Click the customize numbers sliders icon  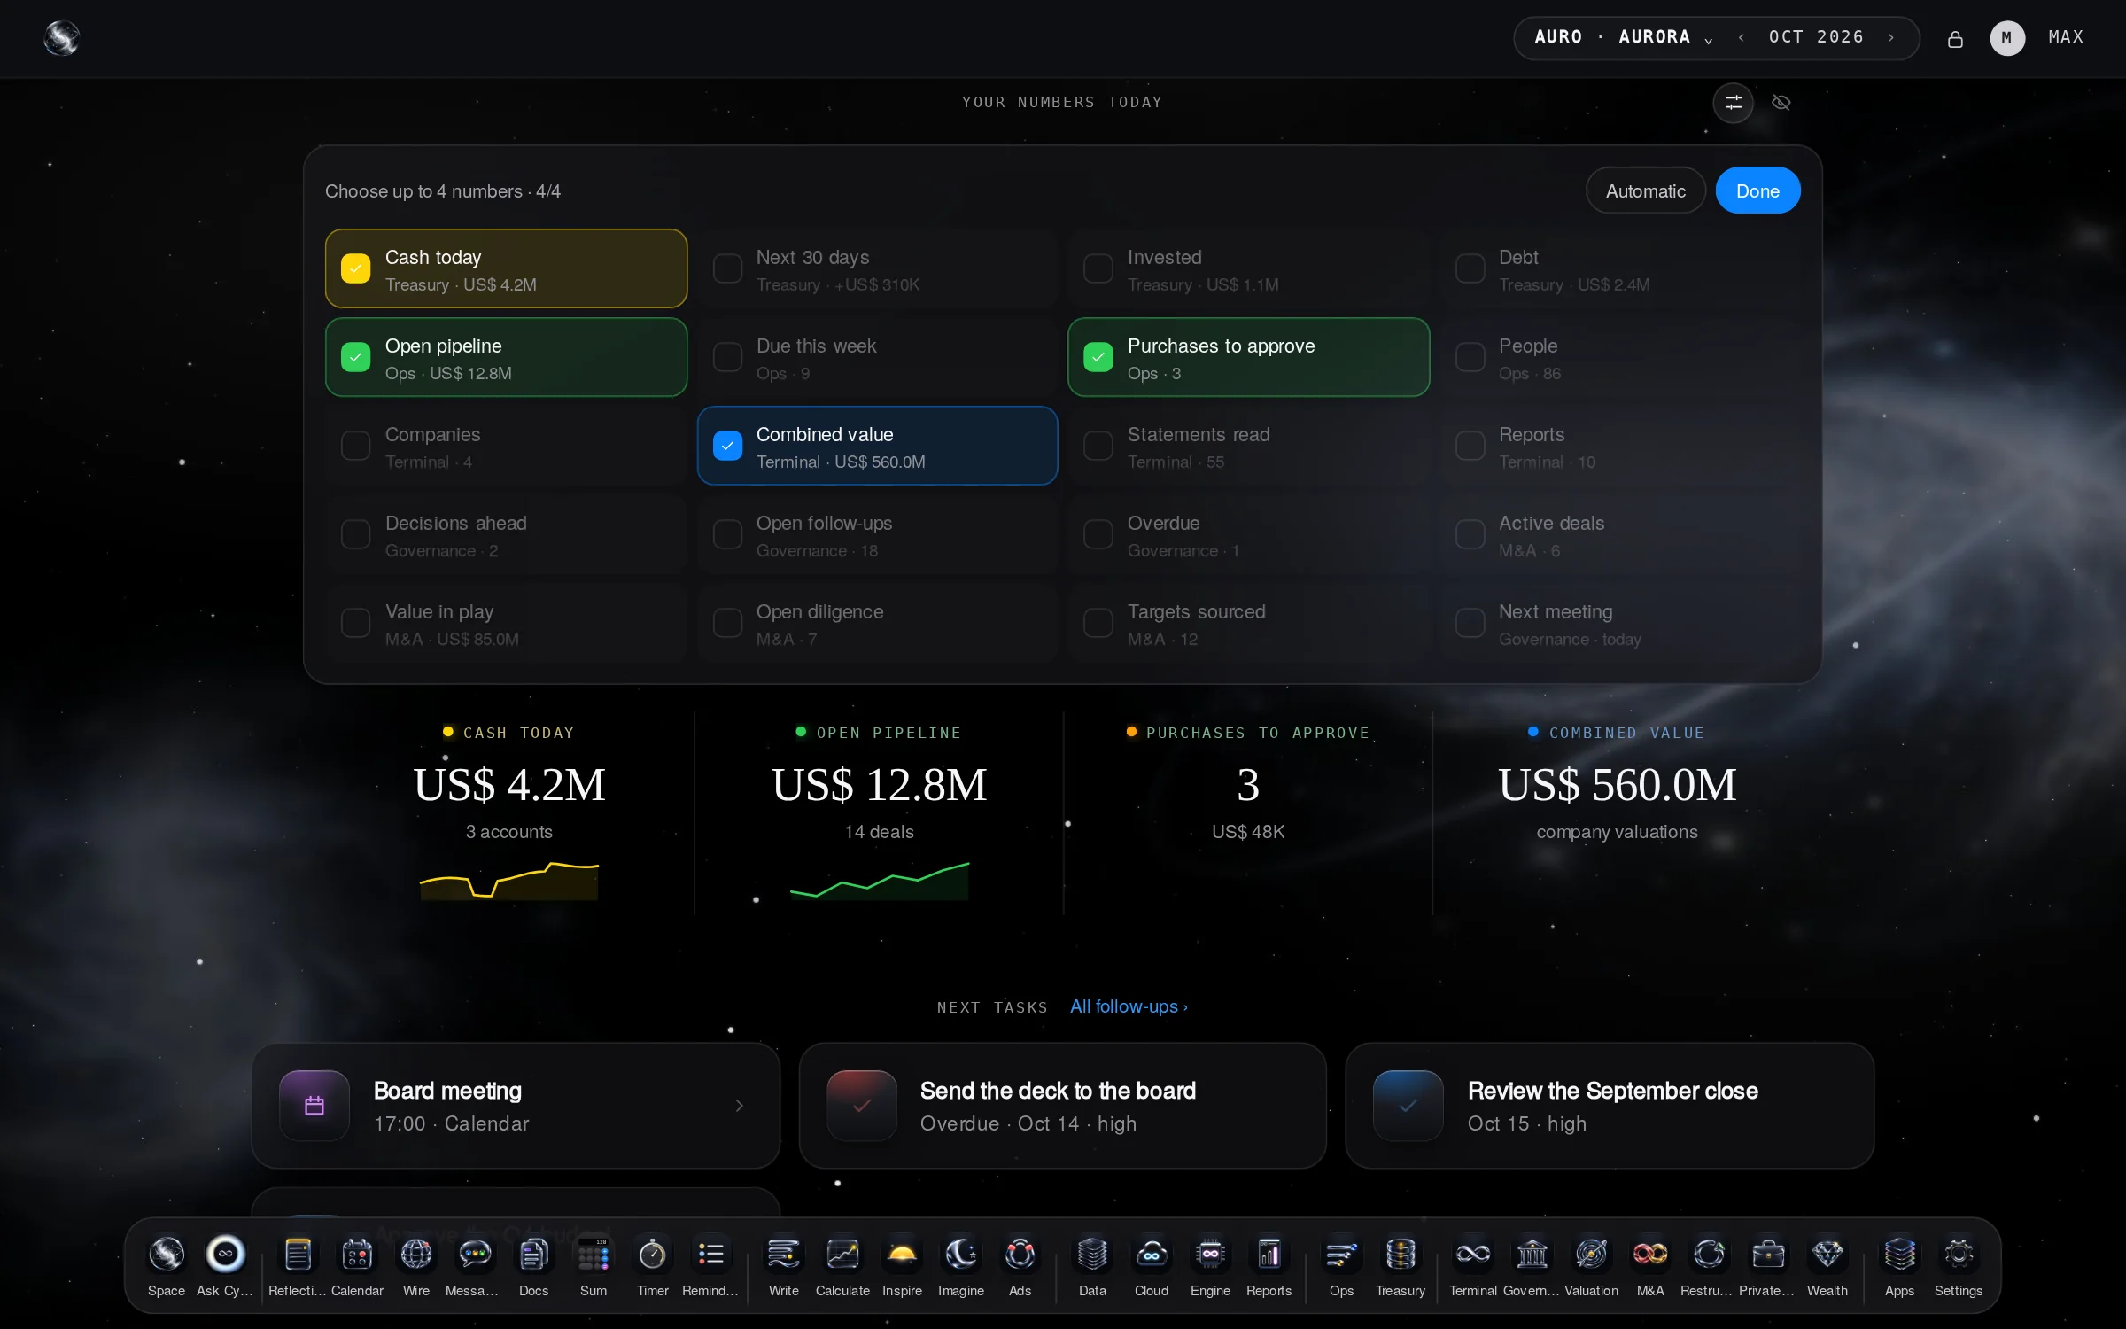click(x=1733, y=103)
